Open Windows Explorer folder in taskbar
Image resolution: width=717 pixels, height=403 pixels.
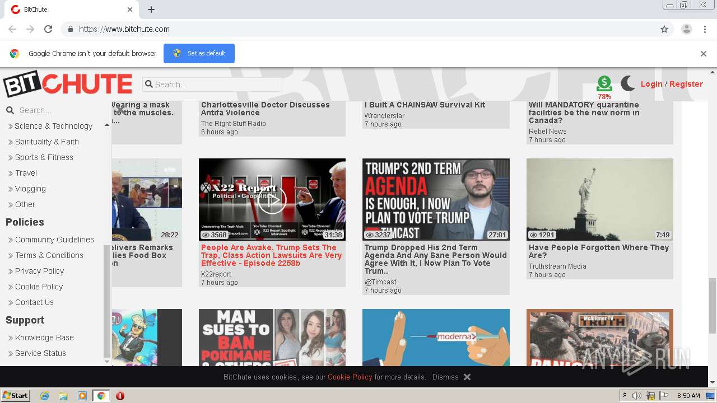[63, 396]
